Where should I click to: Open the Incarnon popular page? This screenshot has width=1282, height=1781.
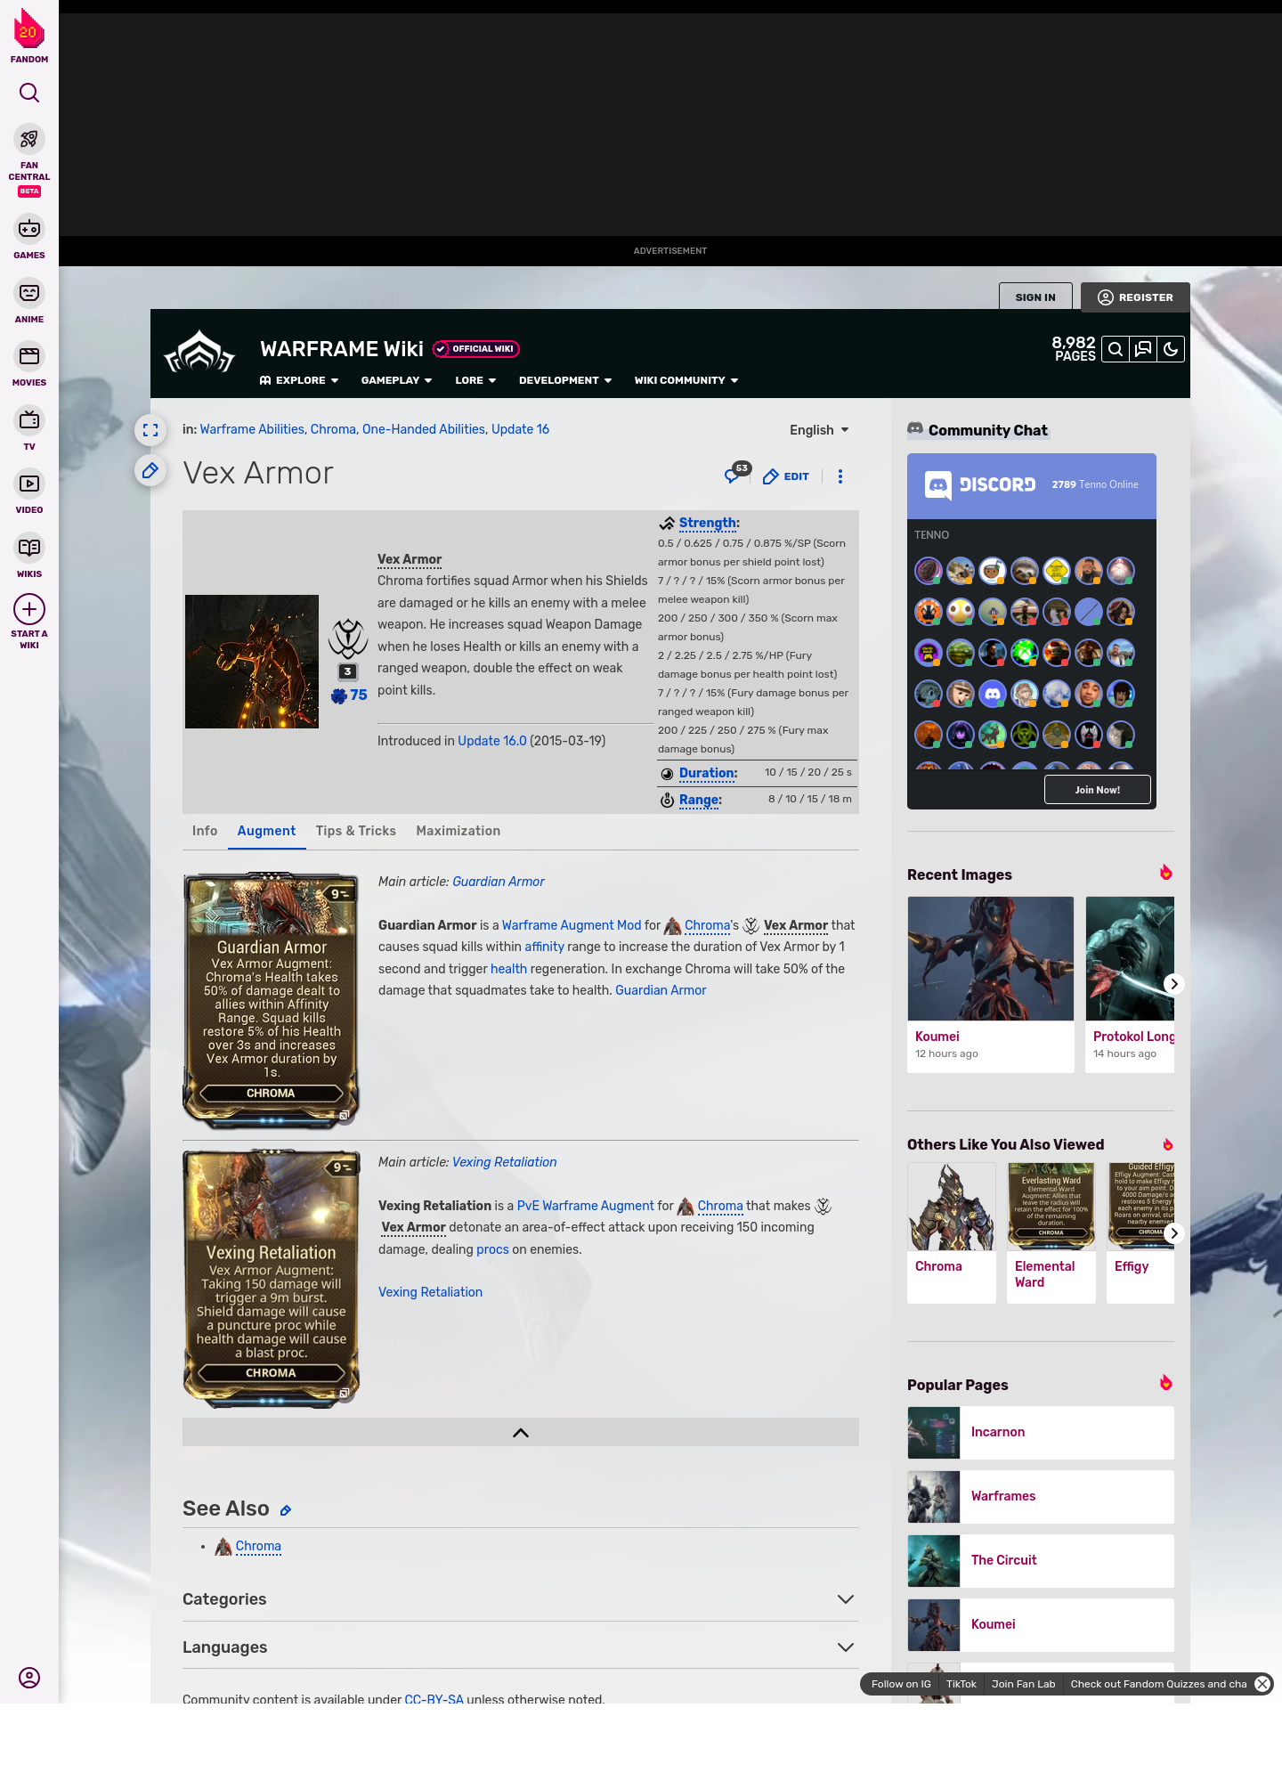click(1041, 1433)
